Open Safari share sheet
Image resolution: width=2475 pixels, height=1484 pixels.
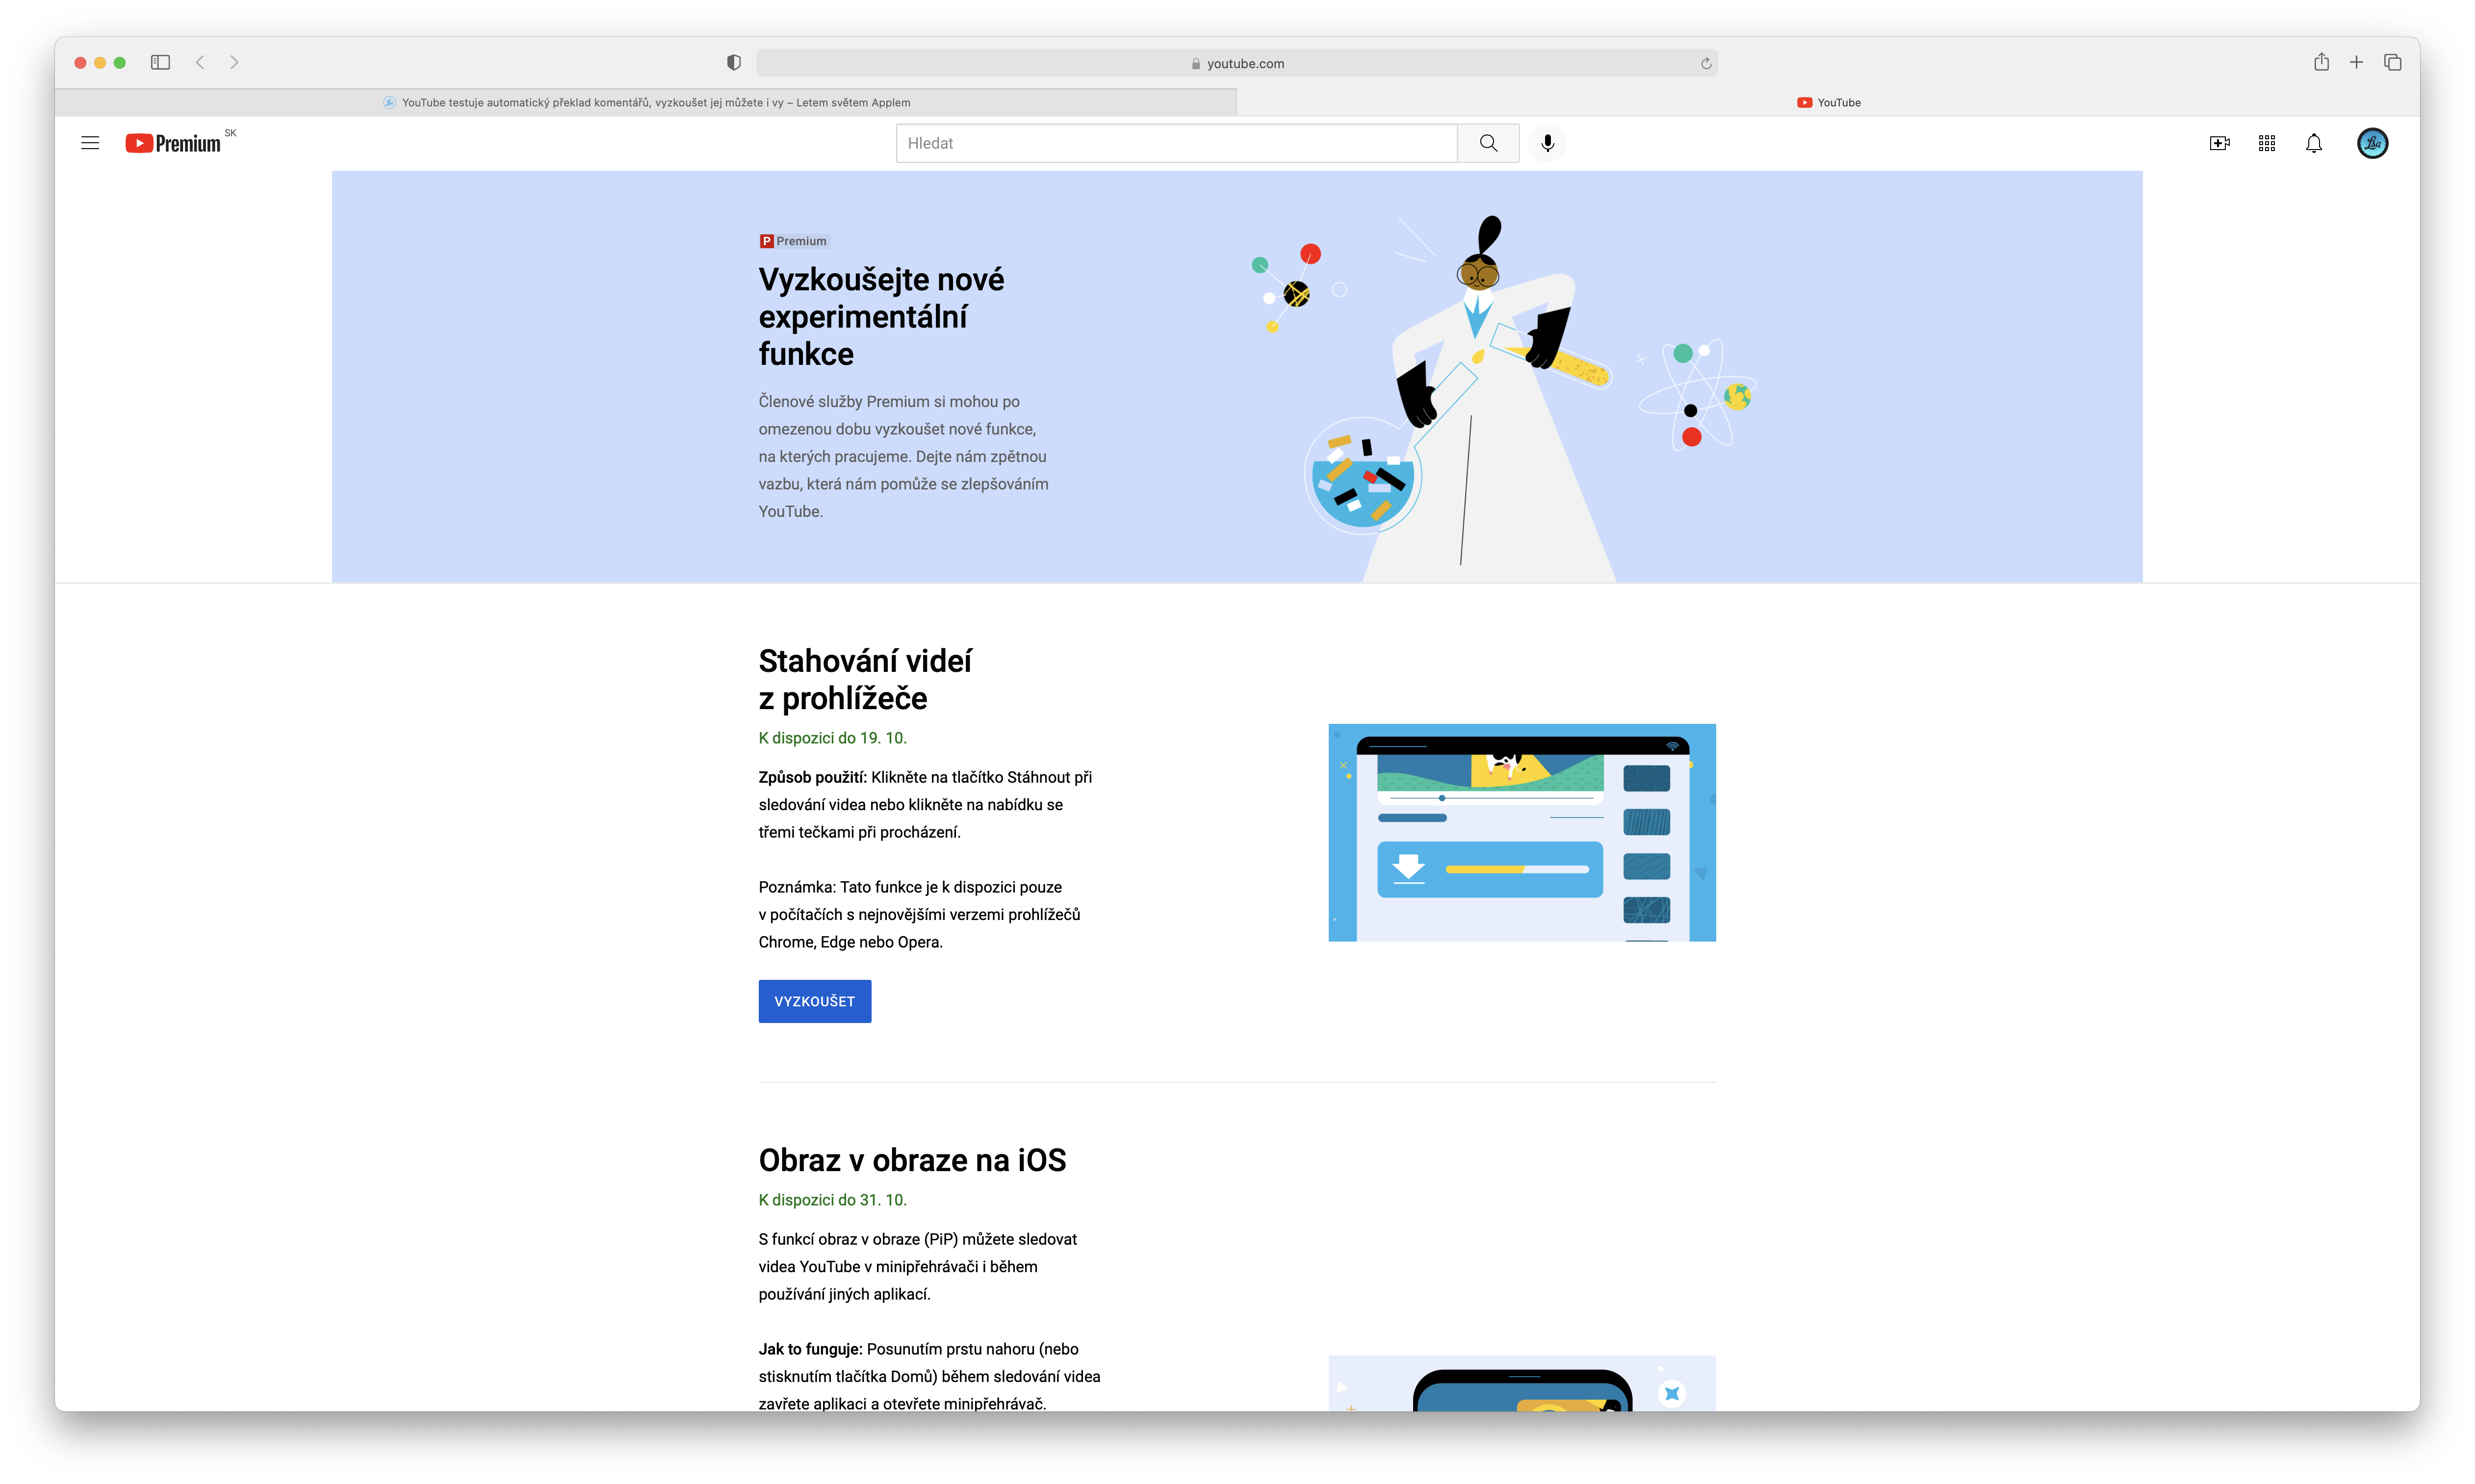(x=2320, y=62)
